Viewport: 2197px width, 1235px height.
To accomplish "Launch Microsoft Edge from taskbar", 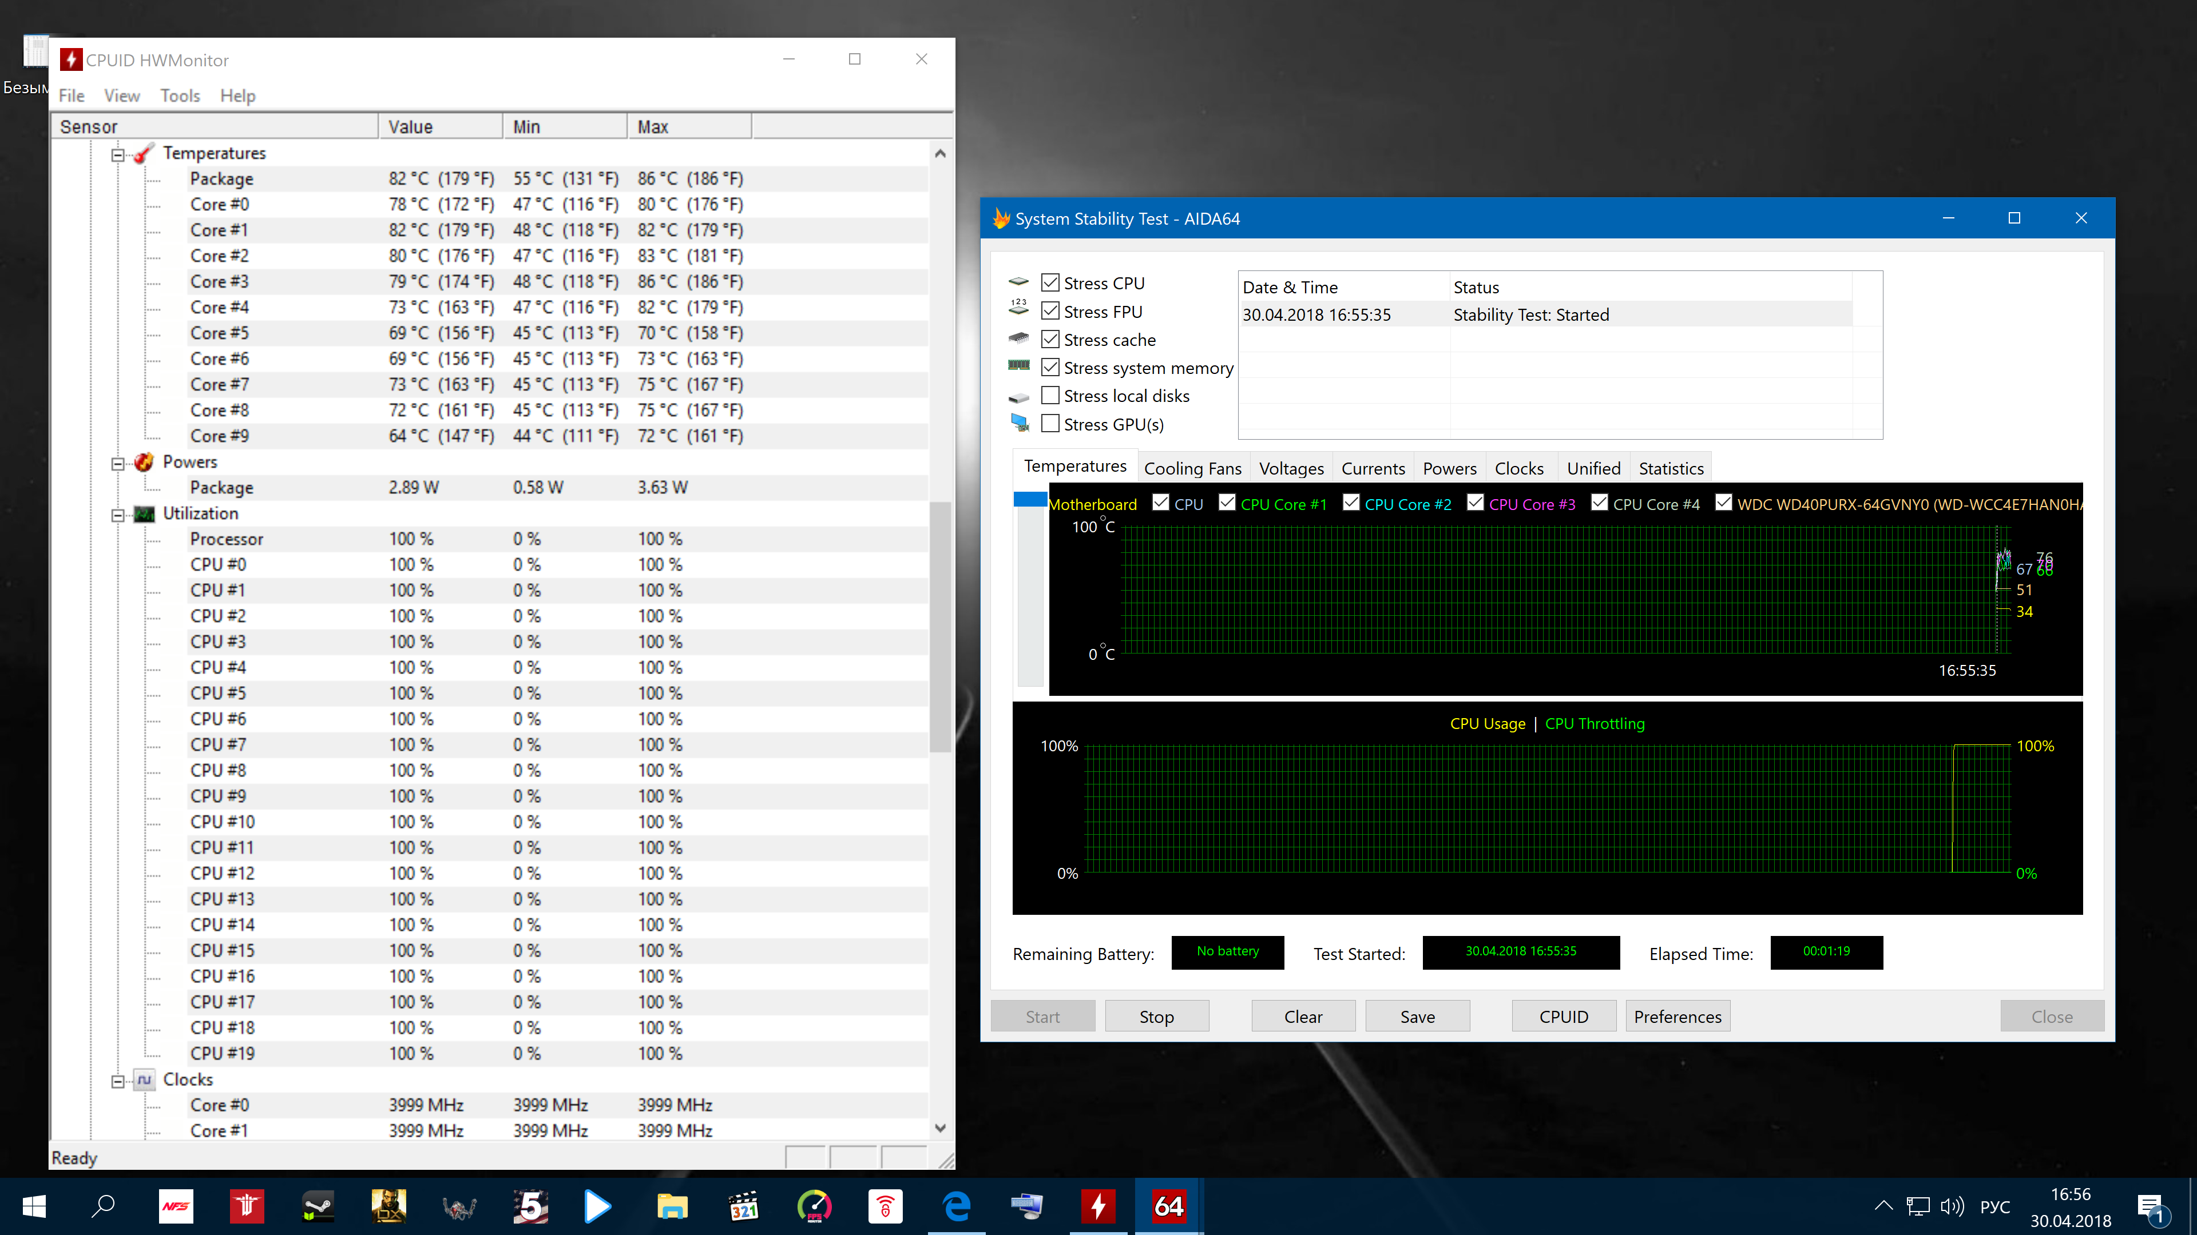I will click(x=956, y=1206).
